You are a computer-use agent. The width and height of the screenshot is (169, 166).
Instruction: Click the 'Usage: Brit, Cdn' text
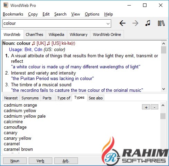click(26, 50)
